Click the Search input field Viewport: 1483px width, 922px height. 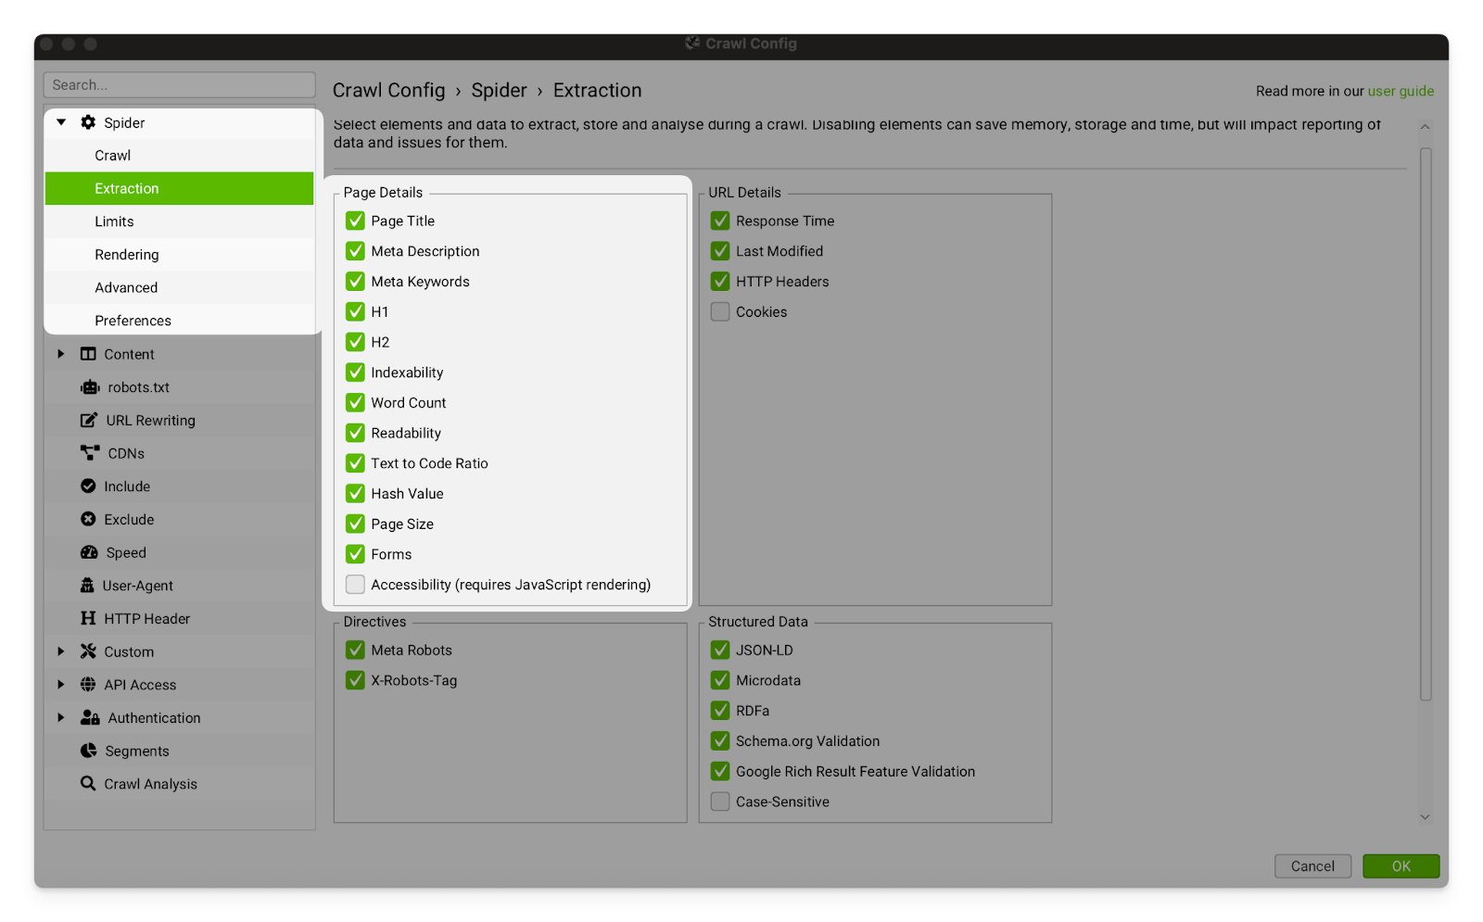179,85
